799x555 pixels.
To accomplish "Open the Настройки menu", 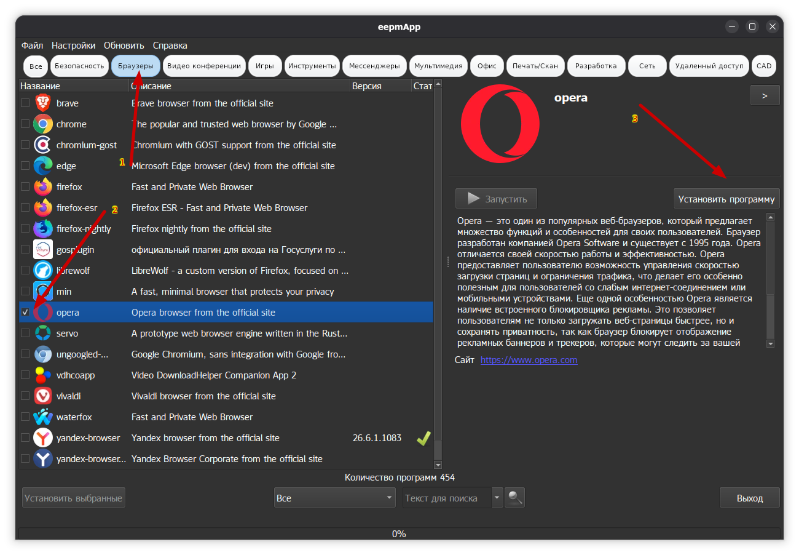I will pos(74,46).
